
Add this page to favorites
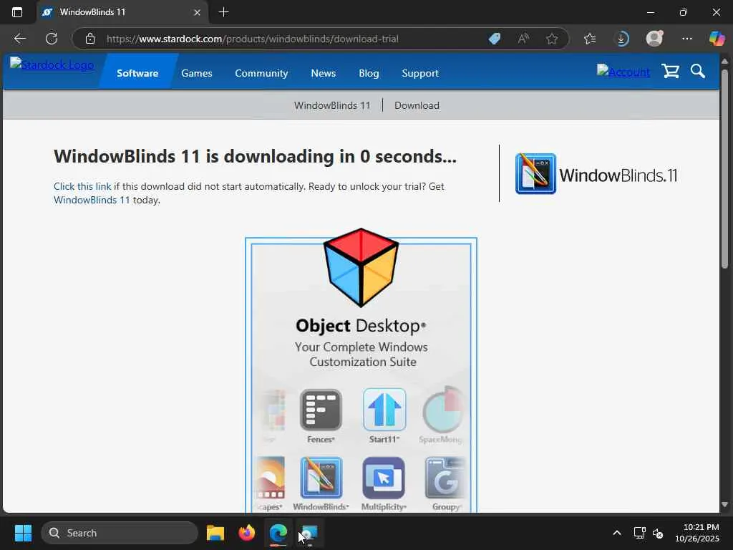coord(552,39)
